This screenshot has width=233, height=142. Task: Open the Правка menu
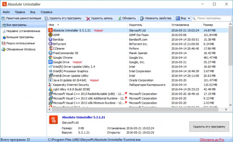click(x=20, y=12)
